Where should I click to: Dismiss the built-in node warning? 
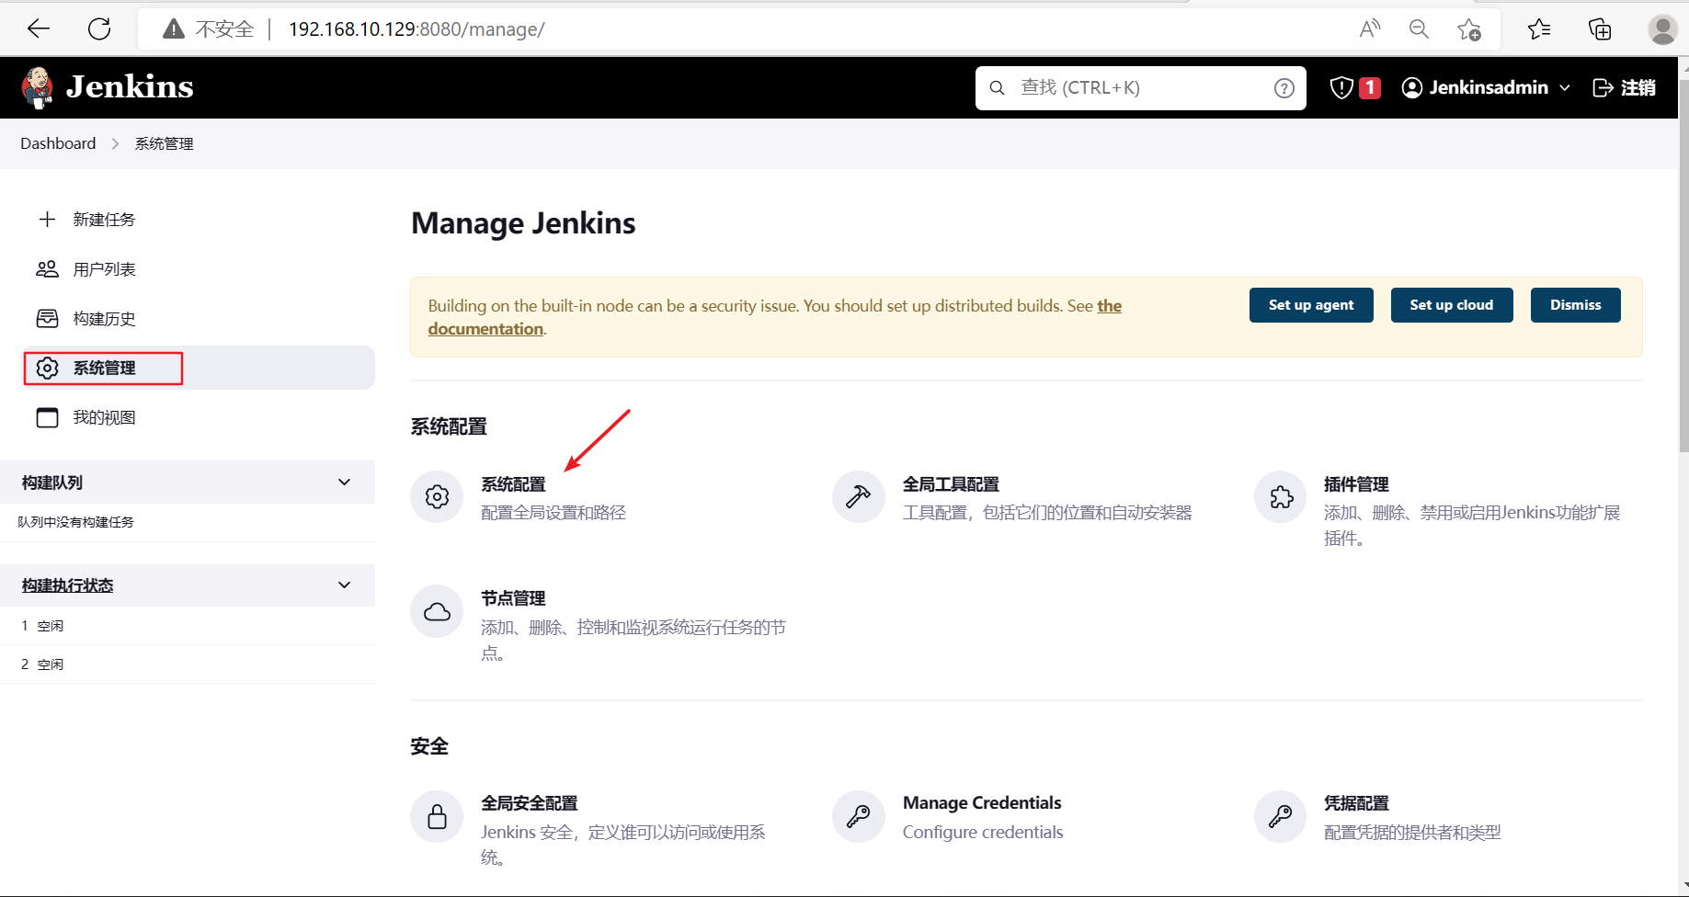[x=1576, y=305]
